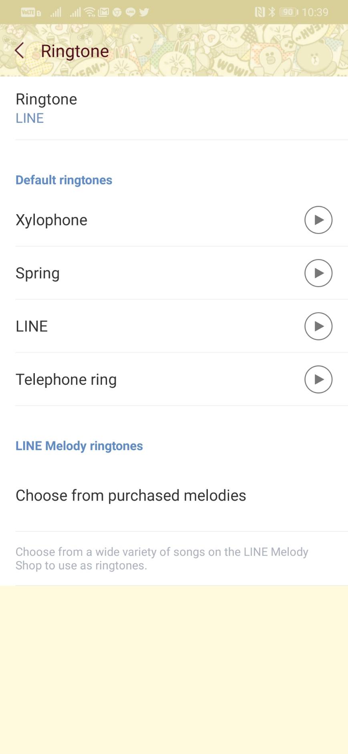This screenshot has width=348, height=754.
Task: Play the Xylophone ringtone preview
Action: (x=318, y=220)
